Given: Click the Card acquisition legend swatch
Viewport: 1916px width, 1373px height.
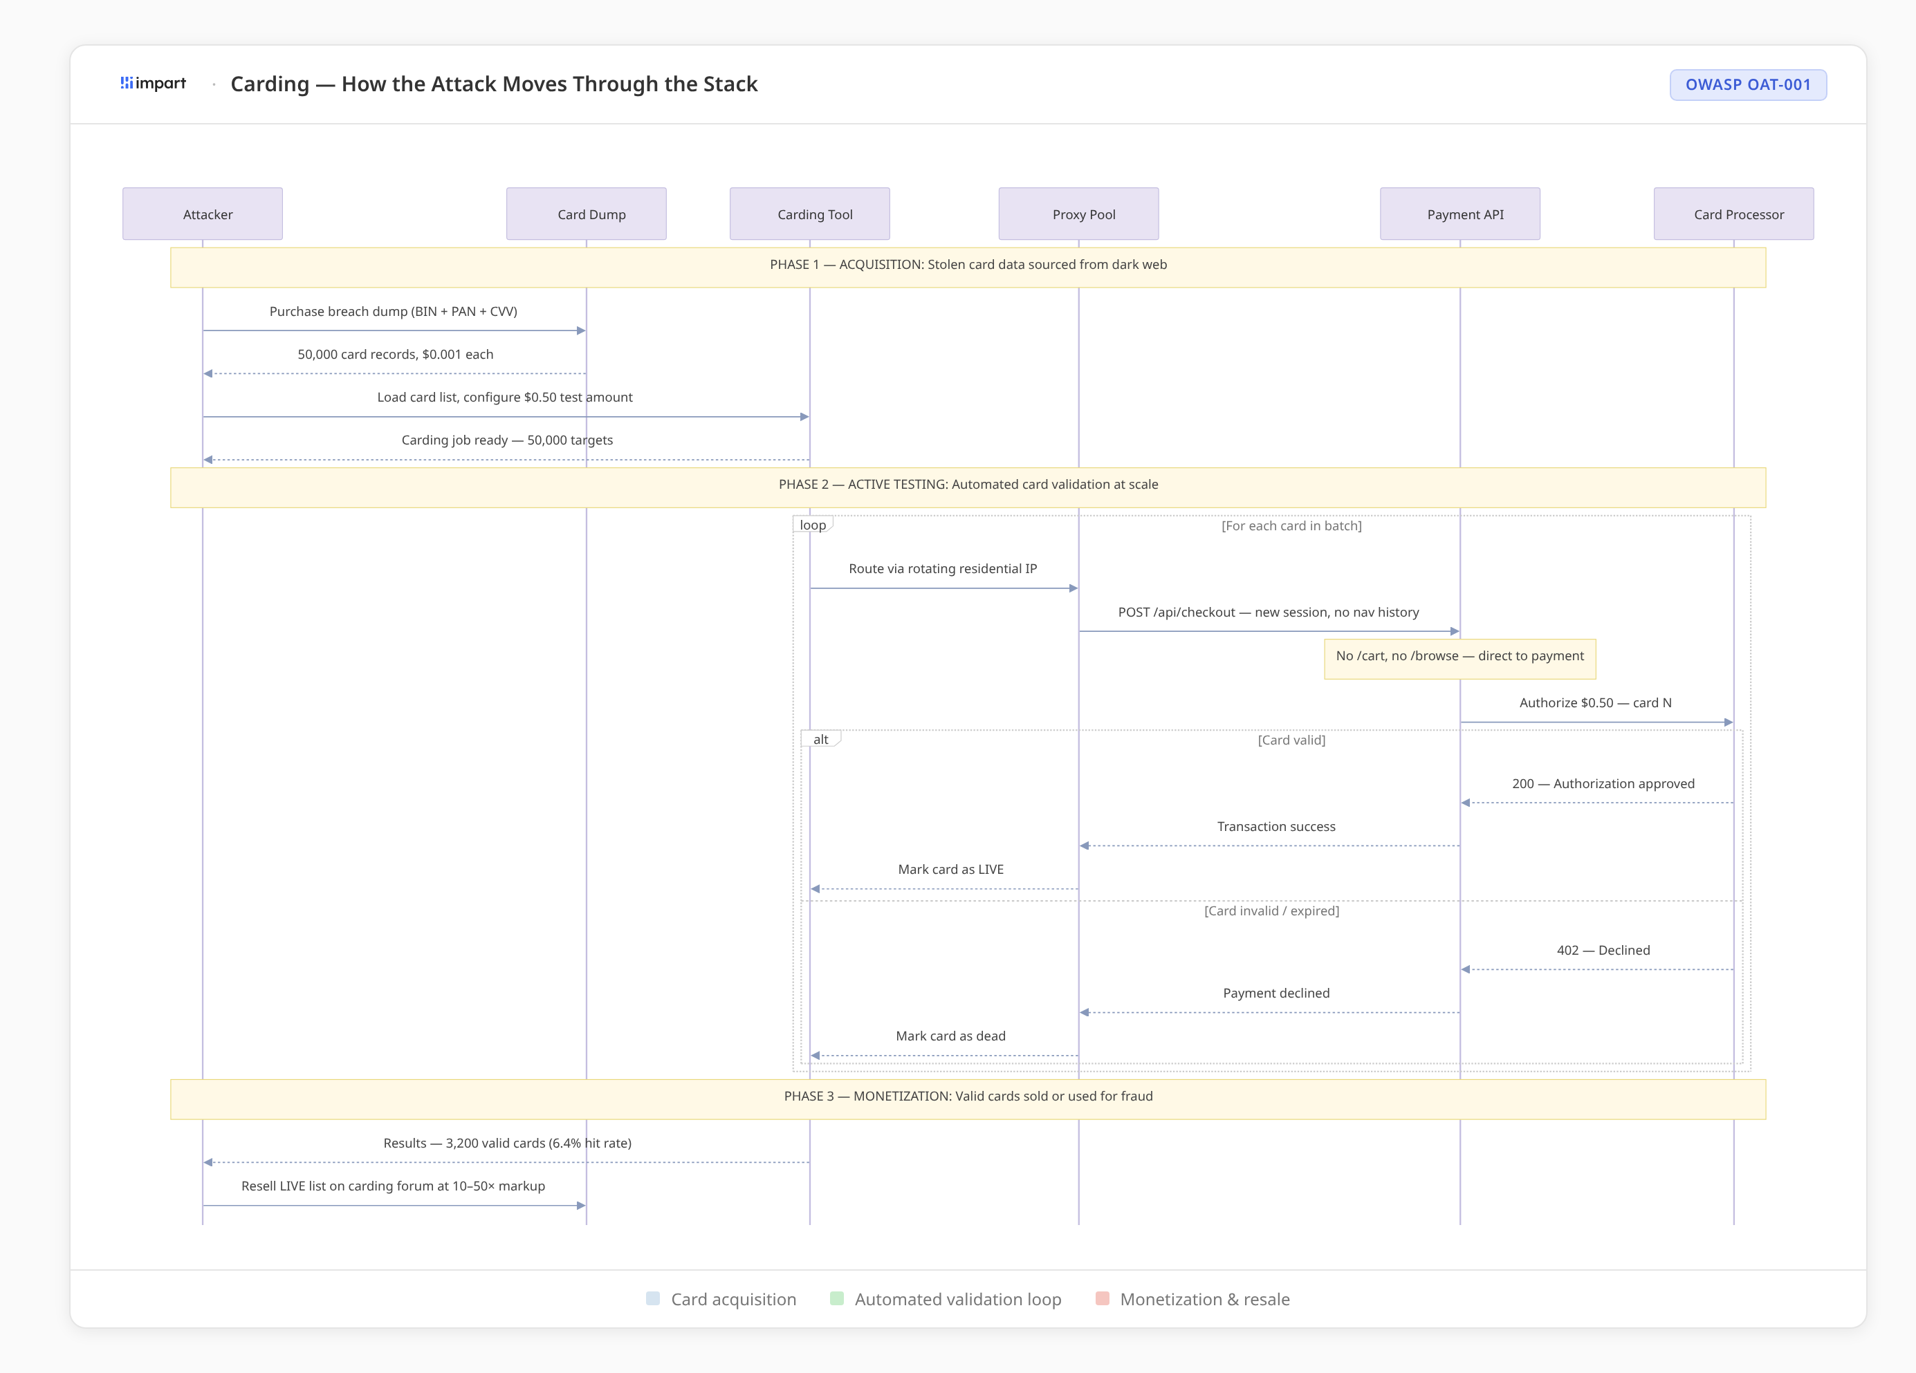Looking at the screenshot, I should click(652, 1299).
